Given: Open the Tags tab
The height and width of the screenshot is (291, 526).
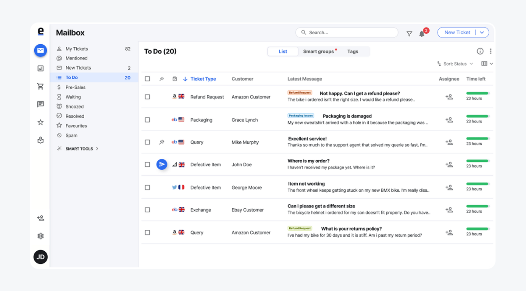Looking at the screenshot, I should pyautogui.click(x=352, y=51).
